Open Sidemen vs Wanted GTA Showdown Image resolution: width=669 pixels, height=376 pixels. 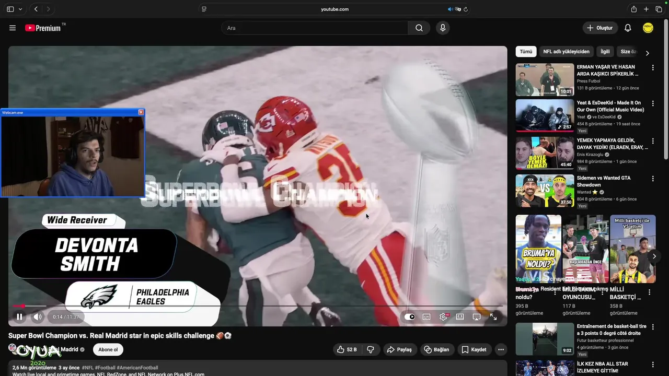coord(604,181)
